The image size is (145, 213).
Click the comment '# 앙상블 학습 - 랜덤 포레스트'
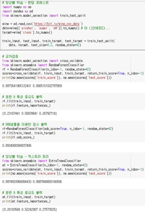click(25, 3)
